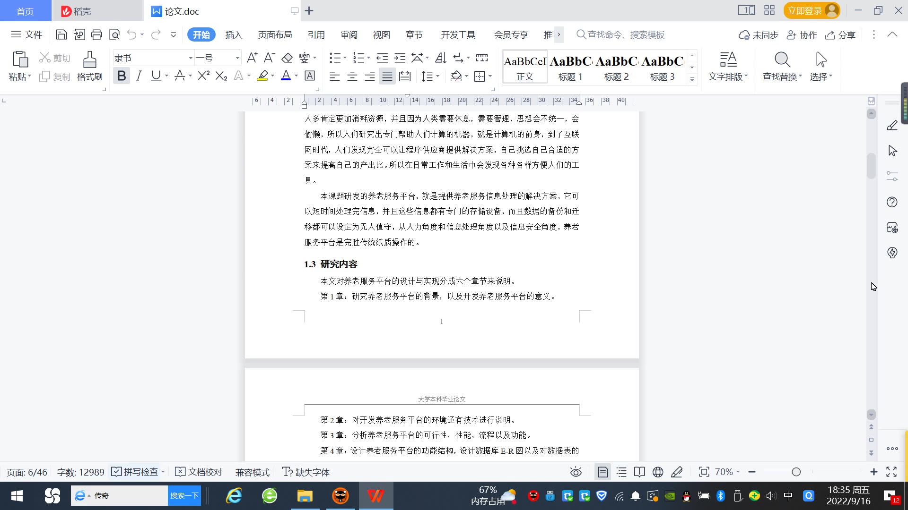Open the font name dropdown showing 隶书
The image size is (908, 510).
[191, 58]
